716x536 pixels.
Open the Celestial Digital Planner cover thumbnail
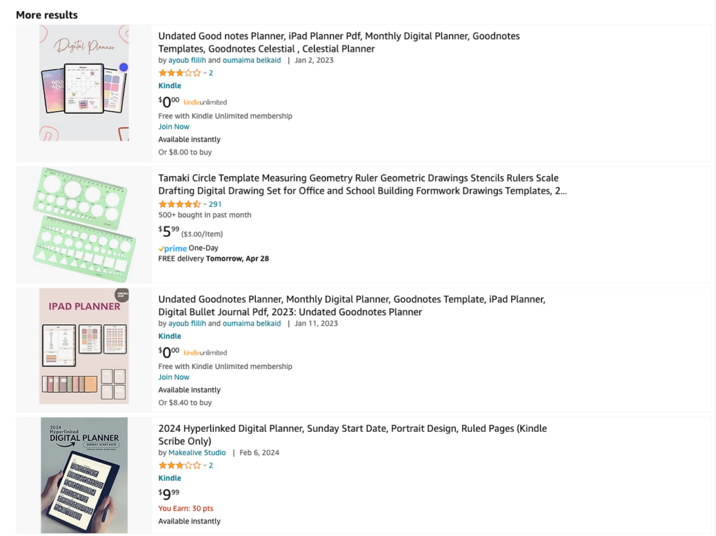pyautogui.click(x=84, y=83)
